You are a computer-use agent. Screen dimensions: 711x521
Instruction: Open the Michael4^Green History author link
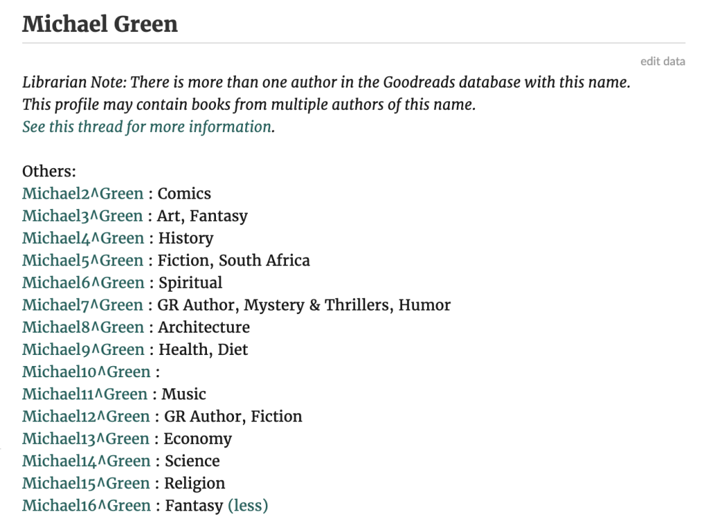coord(83,238)
